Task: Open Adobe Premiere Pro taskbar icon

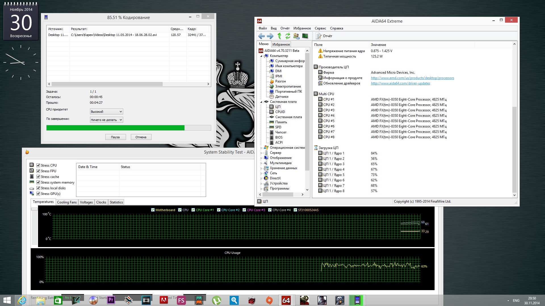Action: (x=111, y=300)
